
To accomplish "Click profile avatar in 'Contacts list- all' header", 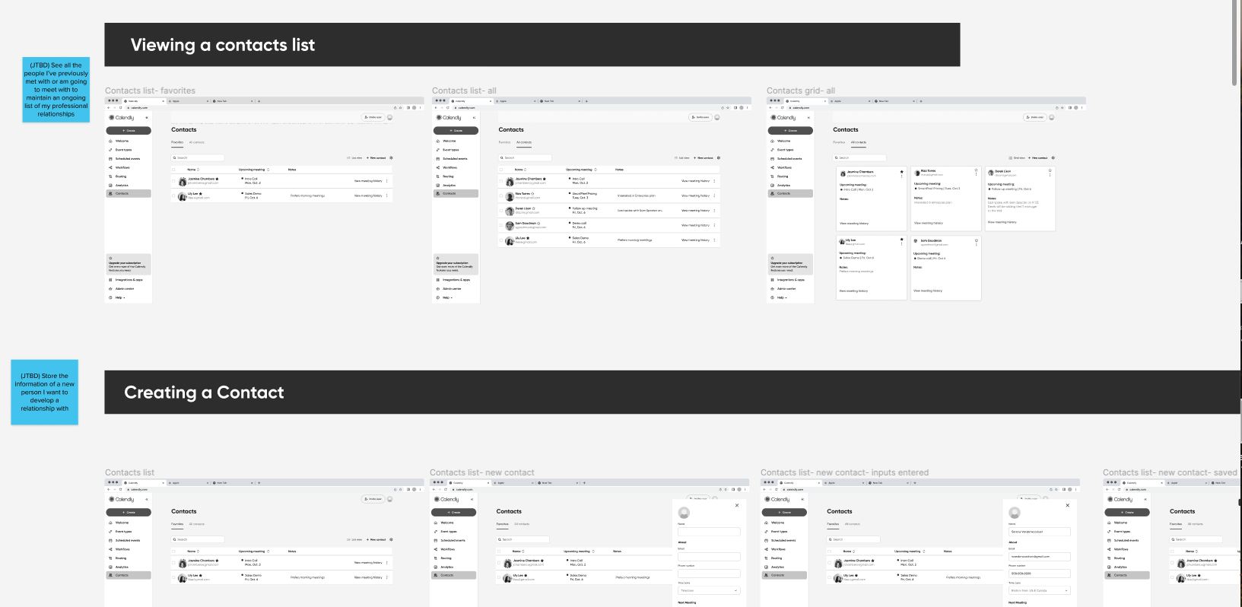I will (x=717, y=117).
